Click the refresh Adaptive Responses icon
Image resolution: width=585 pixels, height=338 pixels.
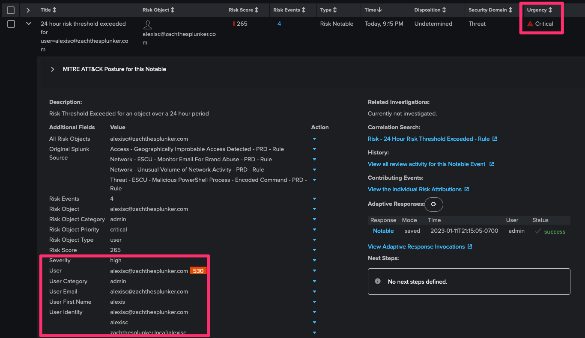click(x=433, y=205)
